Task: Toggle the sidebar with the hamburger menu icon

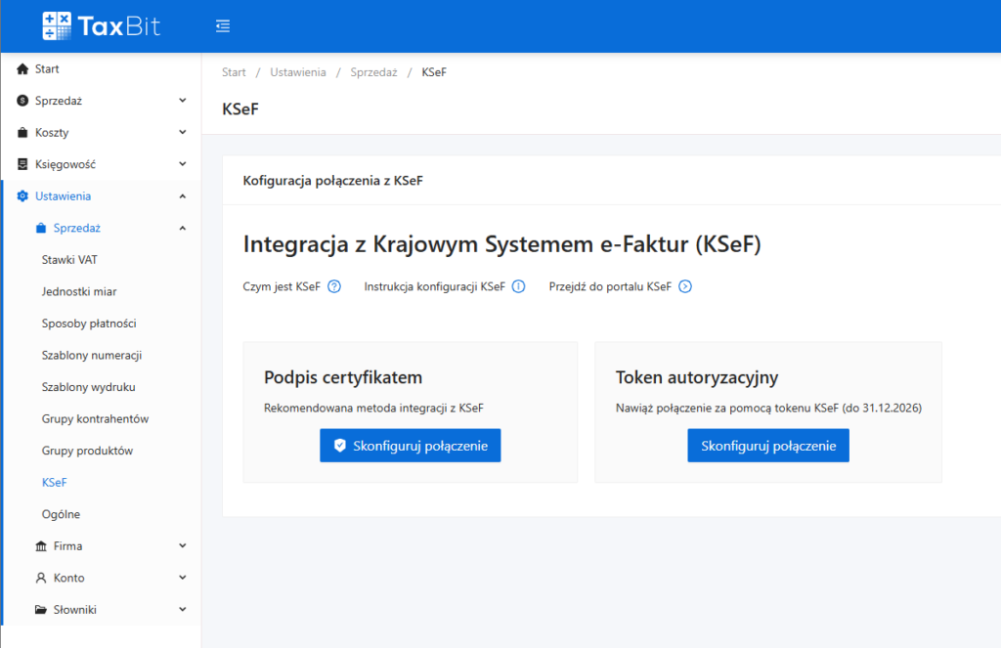Action: point(223,26)
